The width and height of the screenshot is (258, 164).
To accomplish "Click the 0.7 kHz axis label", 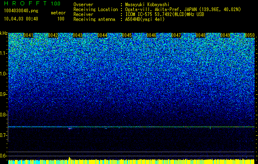I will [x=3, y=135].
